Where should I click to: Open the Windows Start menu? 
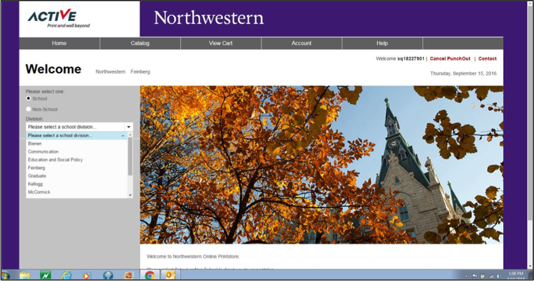pyautogui.click(x=6, y=275)
